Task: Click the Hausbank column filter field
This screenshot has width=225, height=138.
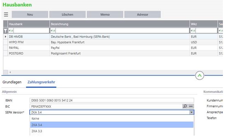Action: [29, 31]
